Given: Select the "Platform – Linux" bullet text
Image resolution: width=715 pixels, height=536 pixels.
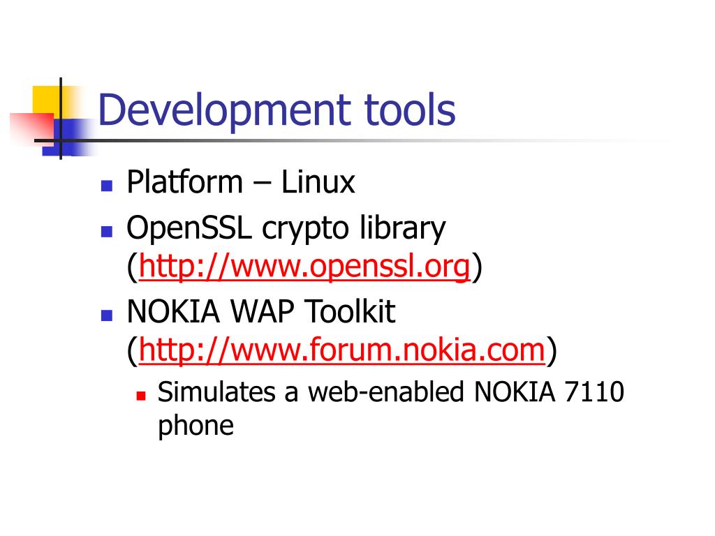Looking at the screenshot, I should click(x=241, y=182).
